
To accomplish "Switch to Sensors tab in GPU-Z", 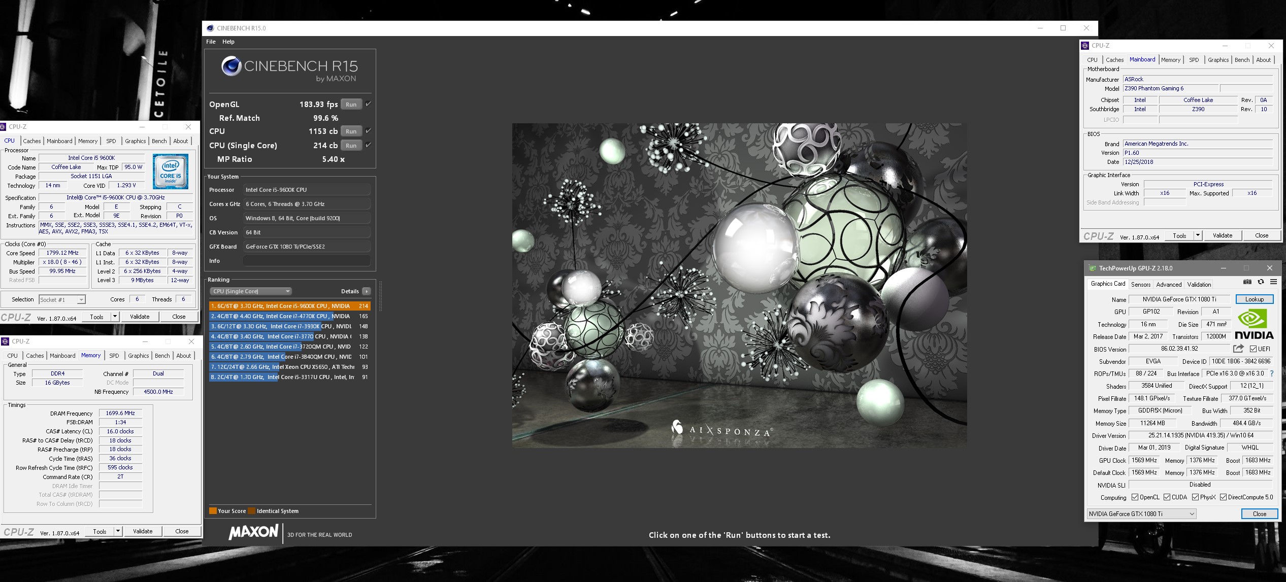I will tap(1141, 285).
